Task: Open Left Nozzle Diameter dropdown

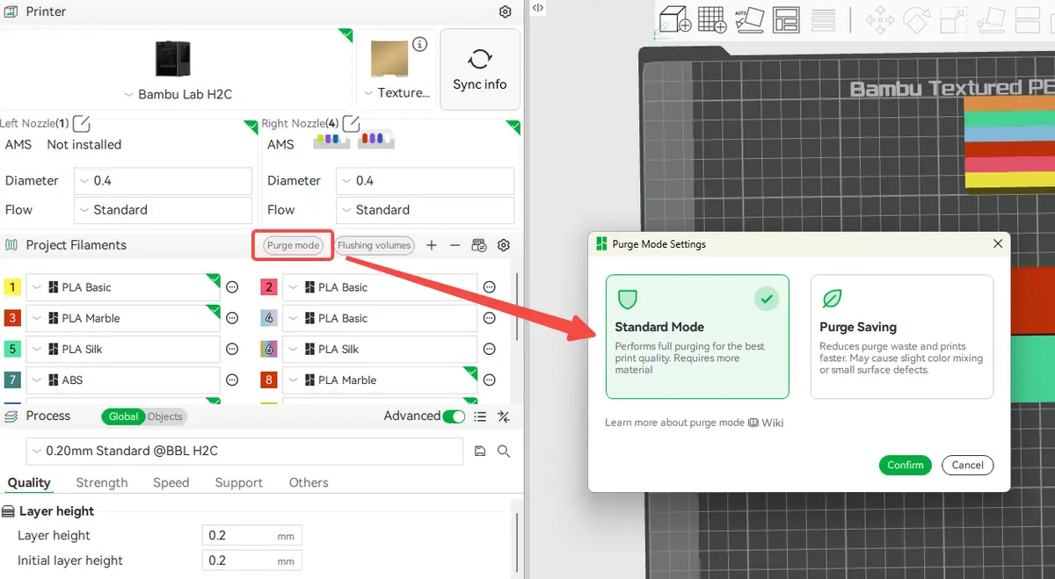Action: coord(163,181)
